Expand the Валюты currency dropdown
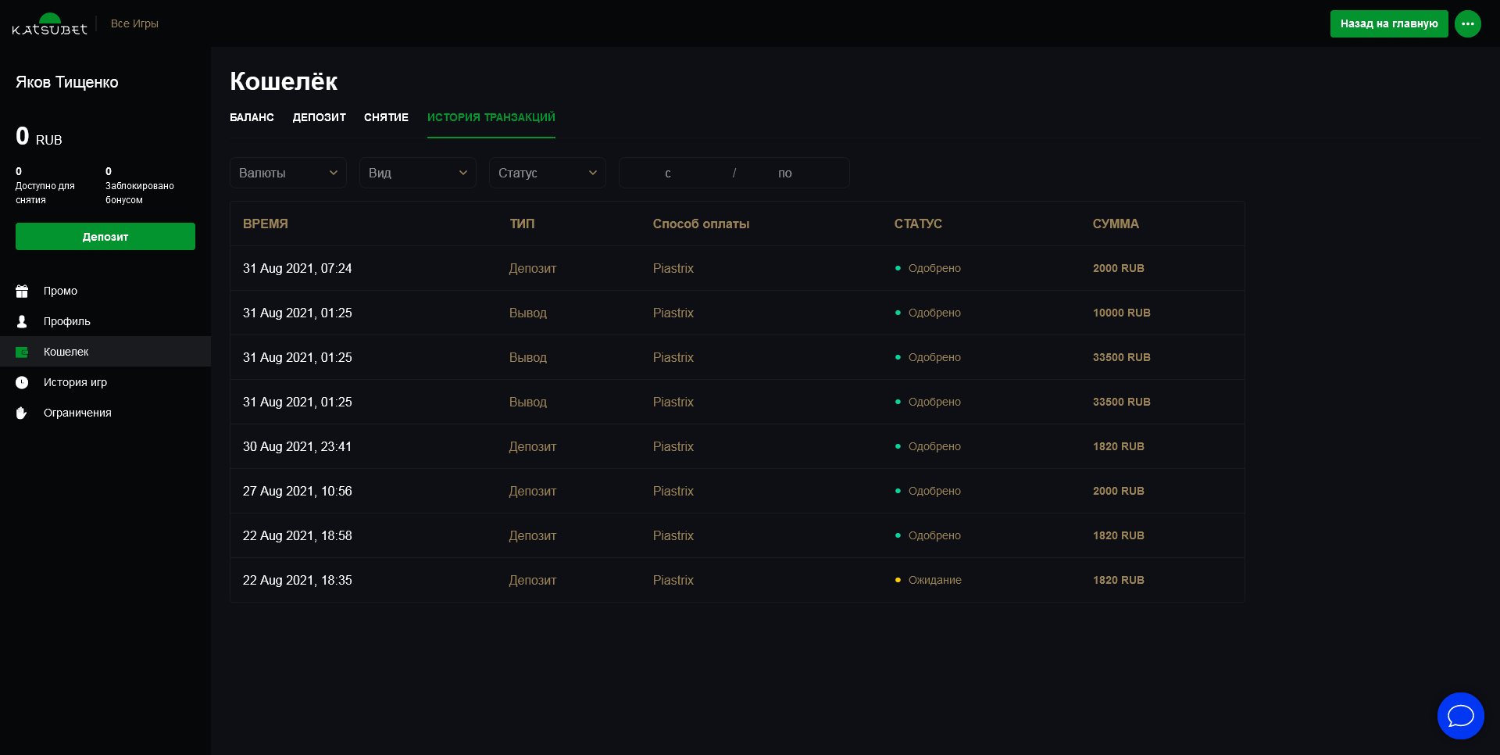The width and height of the screenshot is (1500, 755). click(287, 173)
